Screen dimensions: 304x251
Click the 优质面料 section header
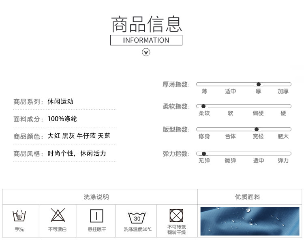[248, 197]
